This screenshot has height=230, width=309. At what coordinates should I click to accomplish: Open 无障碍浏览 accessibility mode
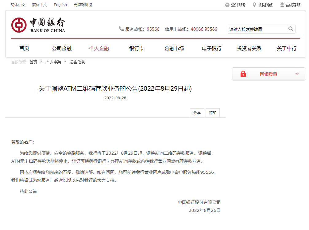coord(83,5)
